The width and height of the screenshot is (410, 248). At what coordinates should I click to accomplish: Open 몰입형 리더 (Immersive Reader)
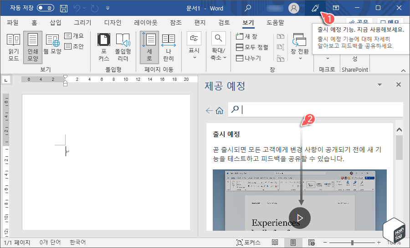pos(123,47)
